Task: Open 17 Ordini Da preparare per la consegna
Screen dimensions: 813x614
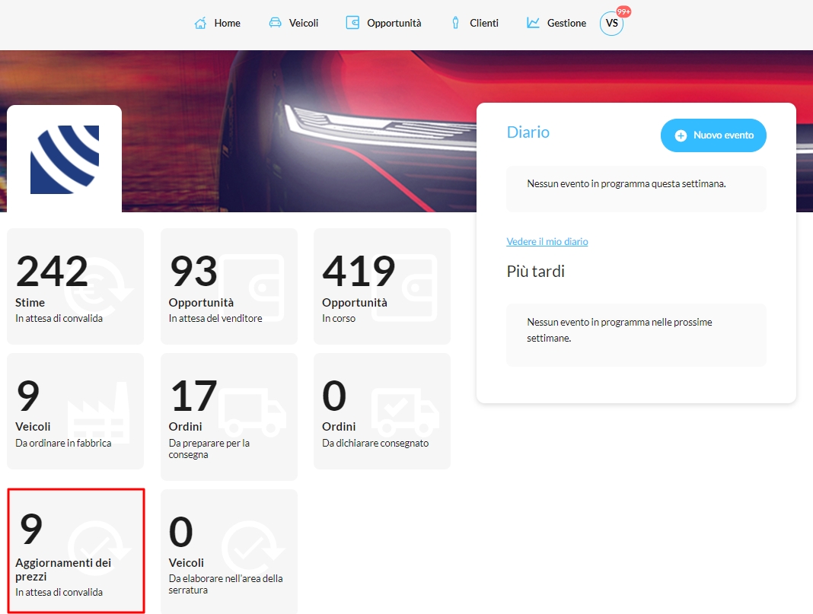Action: coord(228,417)
